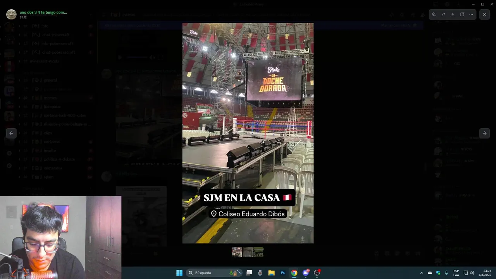Select the first thumbnail in the strip
Viewport: 496px width, 279px height.
coord(237,252)
